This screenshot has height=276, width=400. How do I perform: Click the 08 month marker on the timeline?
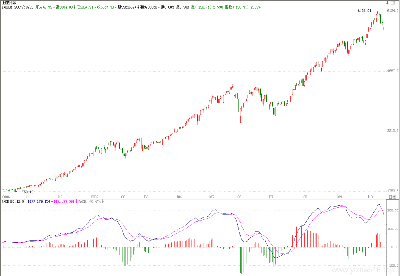pos(305,197)
